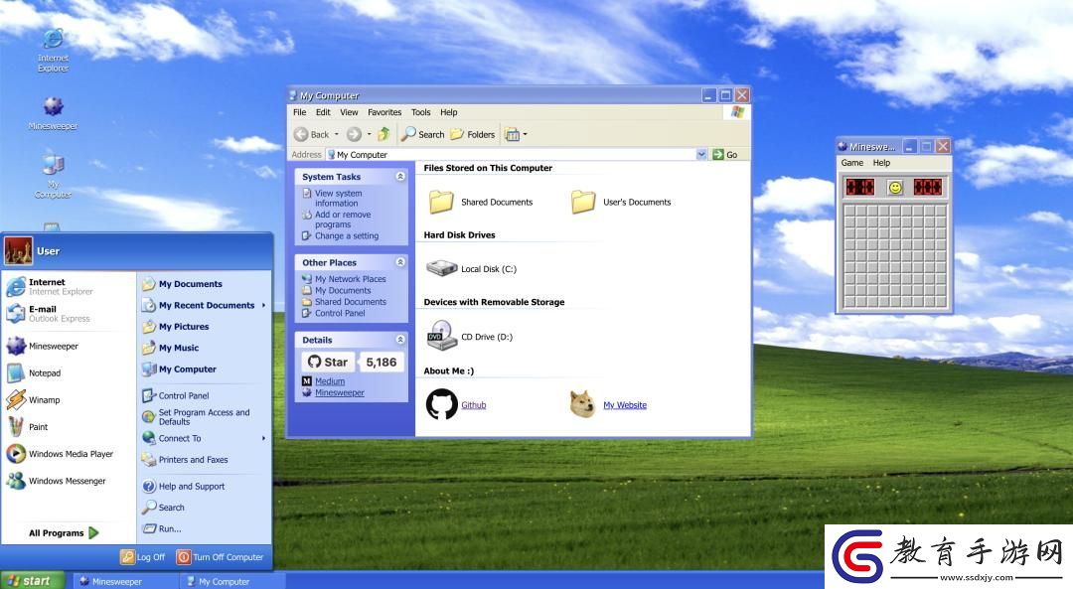The image size is (1073, 589).
Task: Select Local Disk (C:) drive
Action: (x=471, y=269)
